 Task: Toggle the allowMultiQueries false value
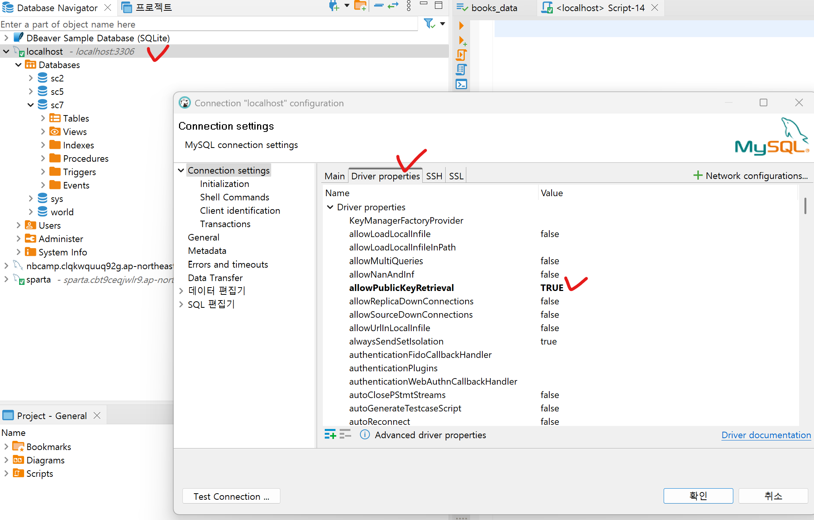click(x=550, y=261)
